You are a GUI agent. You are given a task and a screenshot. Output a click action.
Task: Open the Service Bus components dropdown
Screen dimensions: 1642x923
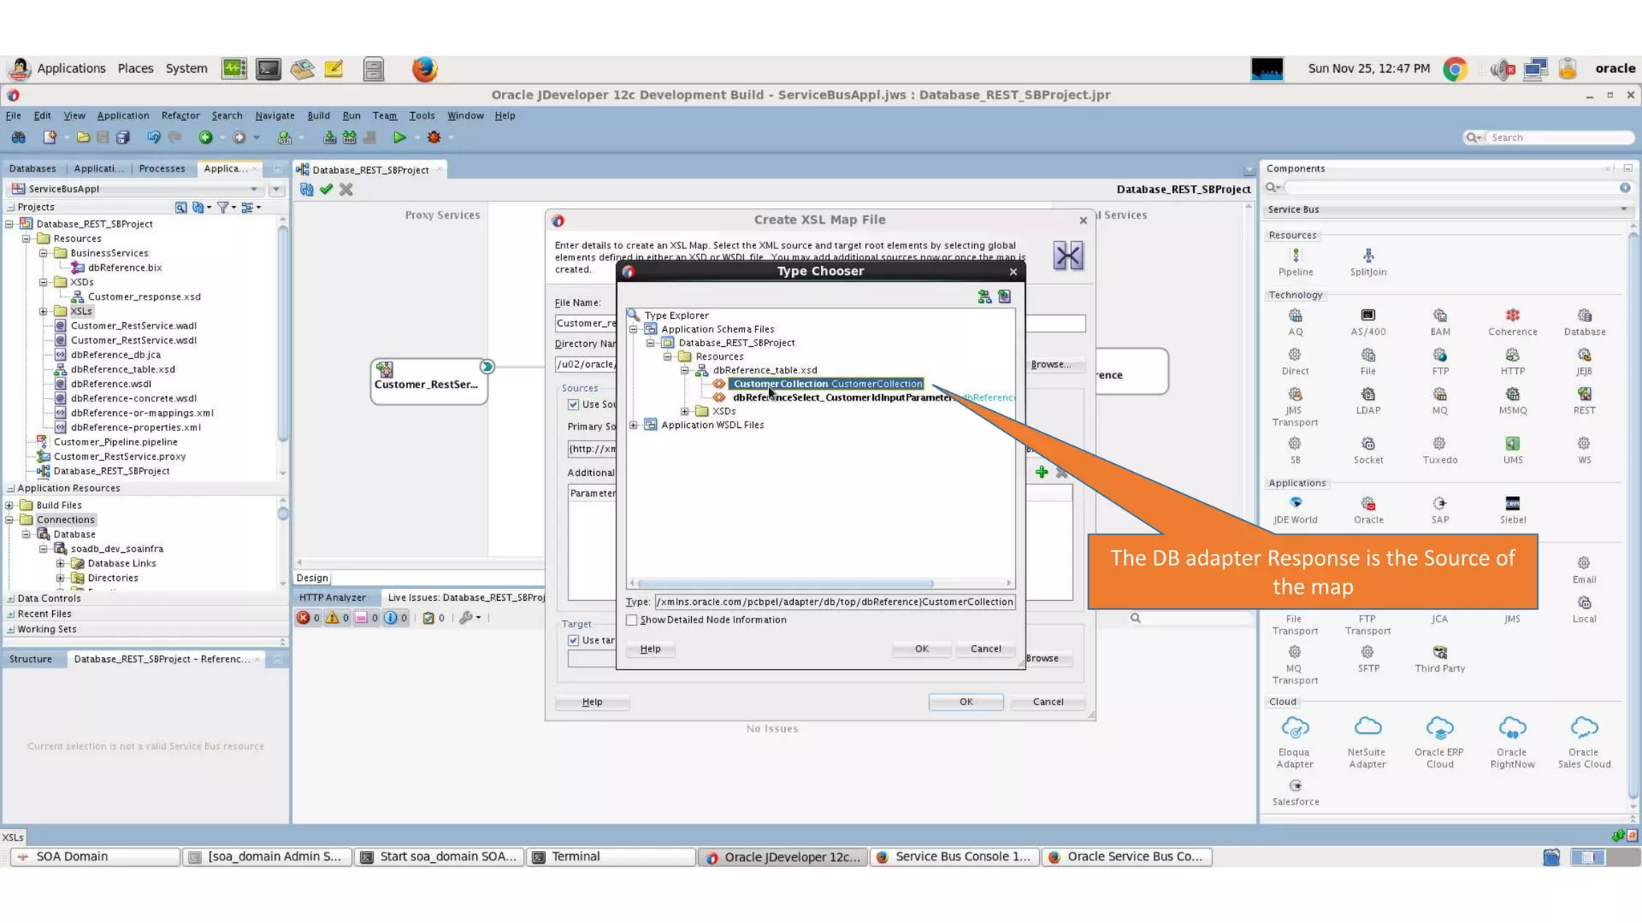click(x=1624, y=210)
